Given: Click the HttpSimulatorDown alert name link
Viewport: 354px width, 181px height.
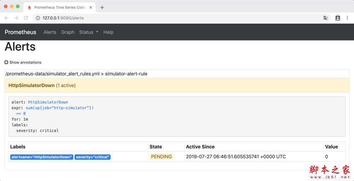Looking at the screenshot, I should [x=48, y=102].
